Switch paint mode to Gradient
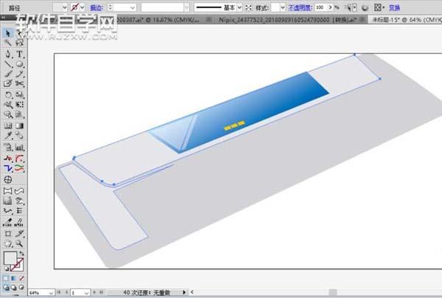Image resolution: width=442 pixels, height=298 pixels. (x=13, y=279)
